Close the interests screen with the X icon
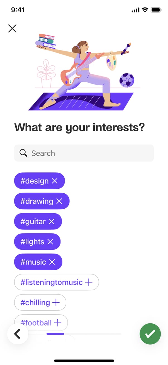168x365 pixels. (12, 28)
